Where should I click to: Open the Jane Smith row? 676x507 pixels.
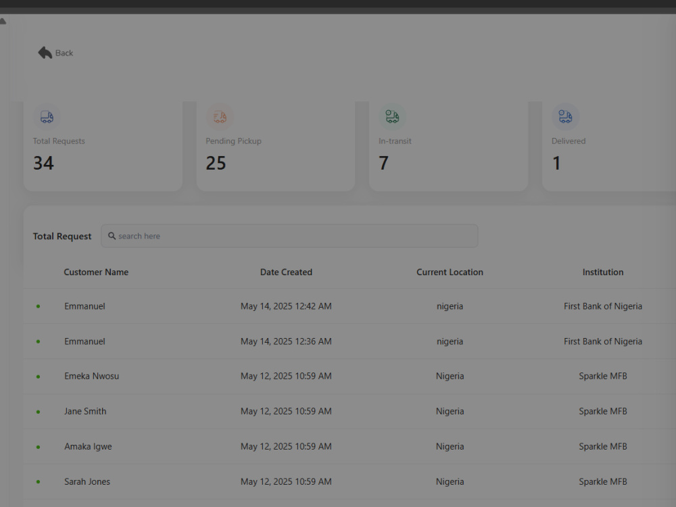pyautogui.click(x=349, y=411)
